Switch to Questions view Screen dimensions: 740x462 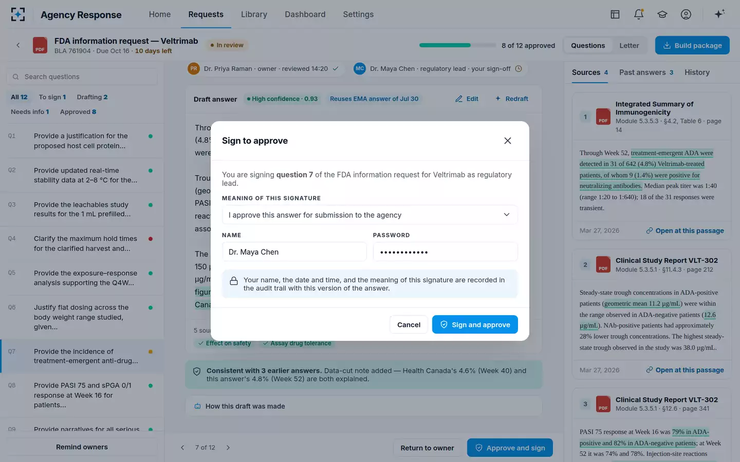[x=588, y=45]
